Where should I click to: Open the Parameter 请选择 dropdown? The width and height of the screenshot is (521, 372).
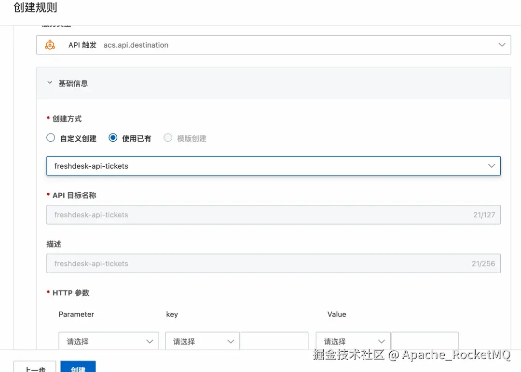[x=109, y=341]
